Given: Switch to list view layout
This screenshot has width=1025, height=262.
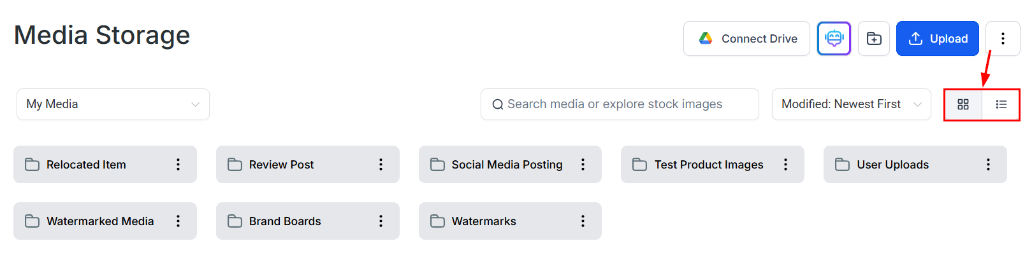Looking at the screenshot, I should [x=1001, y=104].
